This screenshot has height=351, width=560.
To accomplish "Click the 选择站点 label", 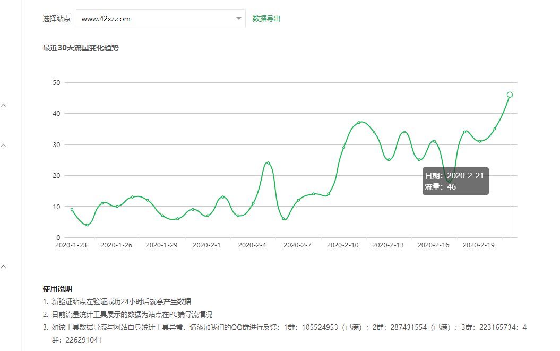I will tap(56, 19).
